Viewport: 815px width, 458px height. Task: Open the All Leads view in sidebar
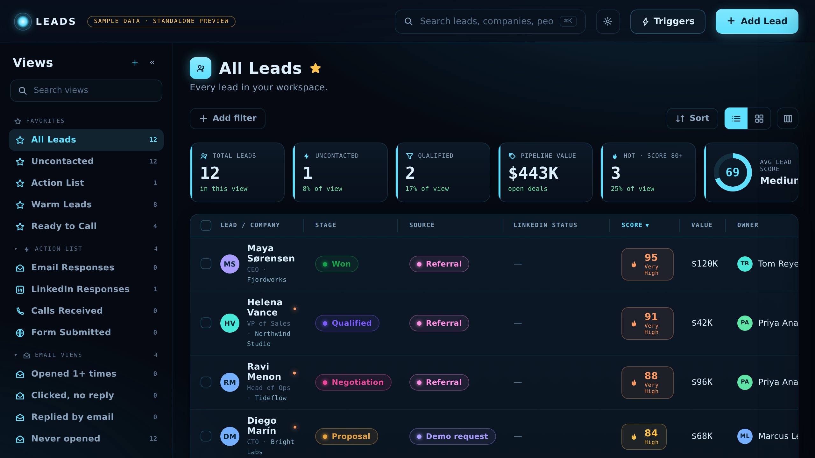coord(86,140)
